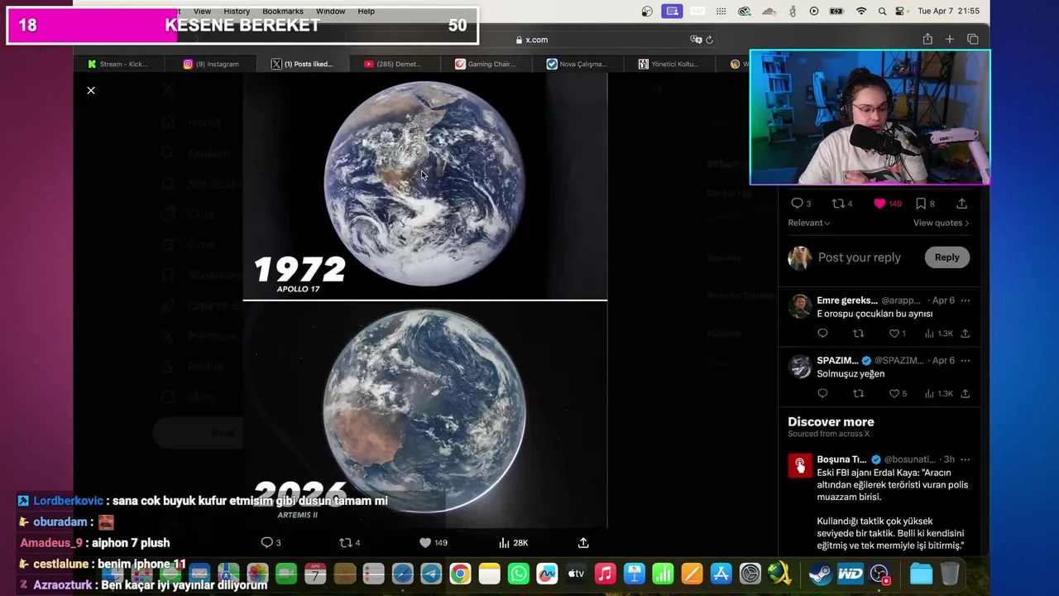Viewport: 1059px width, 596px height.
Task: Launch Google Chrome from the dock
Action: [x=460, y=574]
